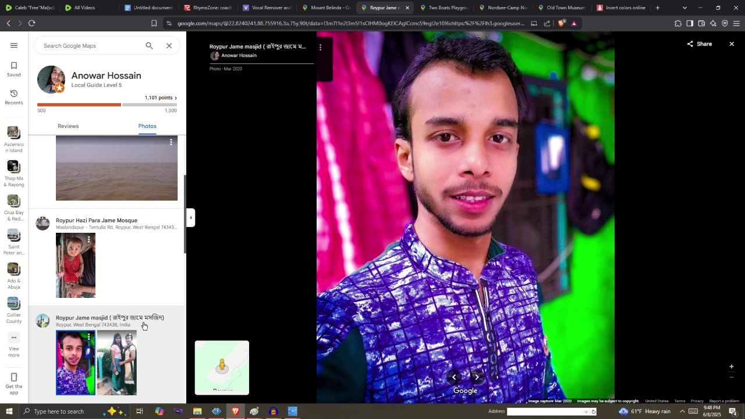Open Ascension Island recent item

coord(14,140)
